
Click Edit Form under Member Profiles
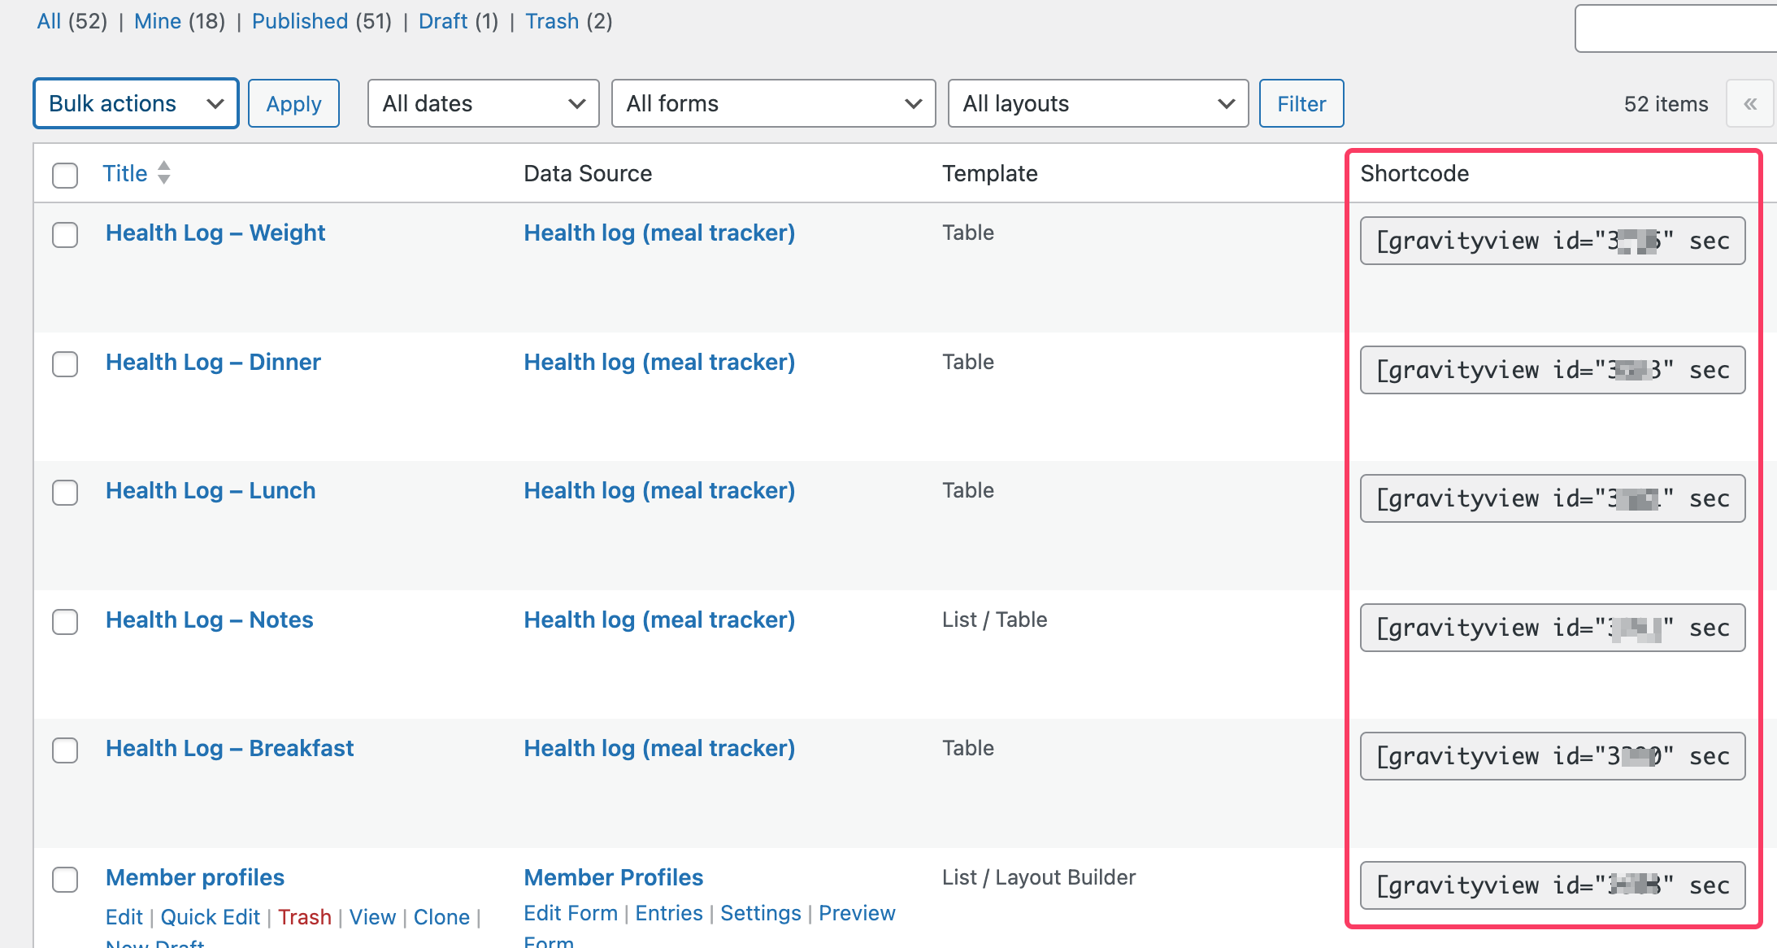[571, 913]
